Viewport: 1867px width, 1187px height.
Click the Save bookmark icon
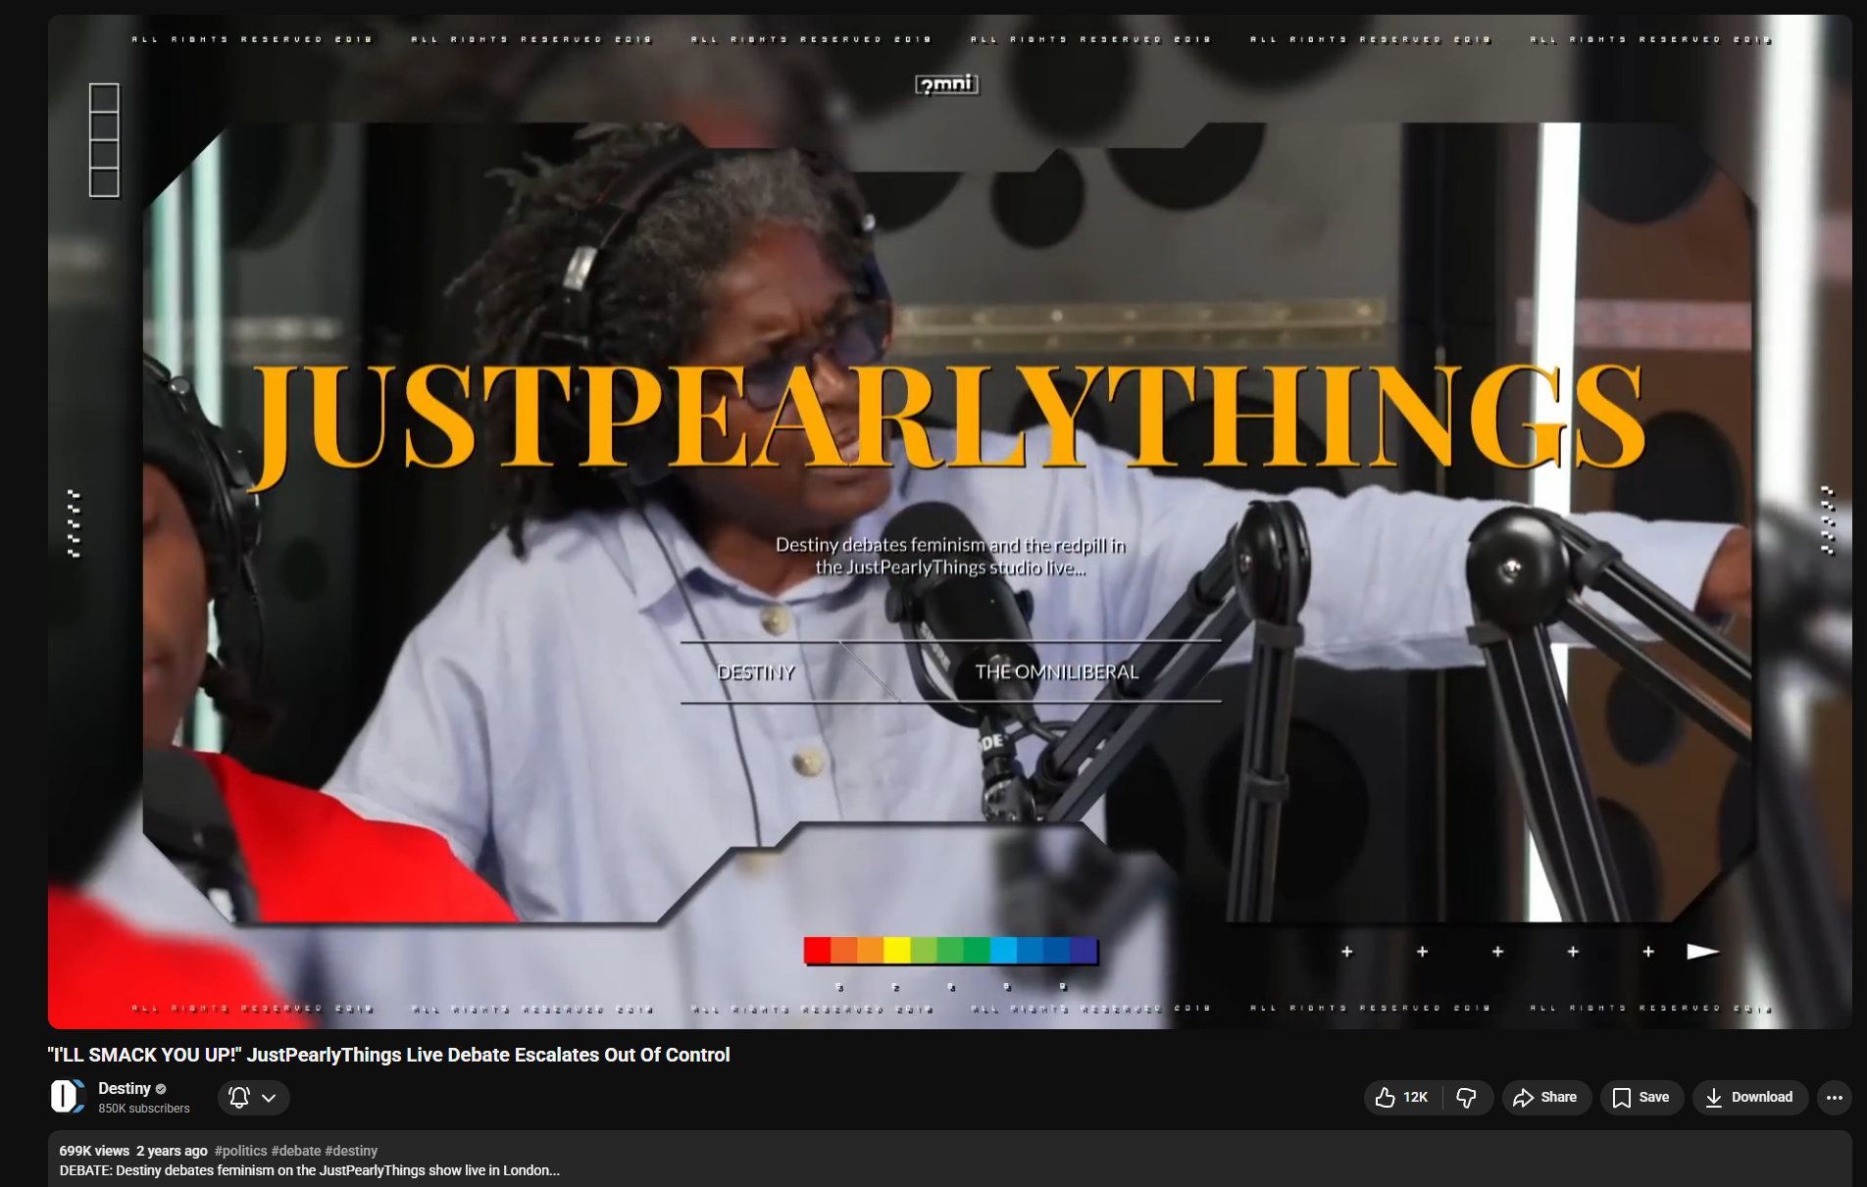coord(1621,1097)
